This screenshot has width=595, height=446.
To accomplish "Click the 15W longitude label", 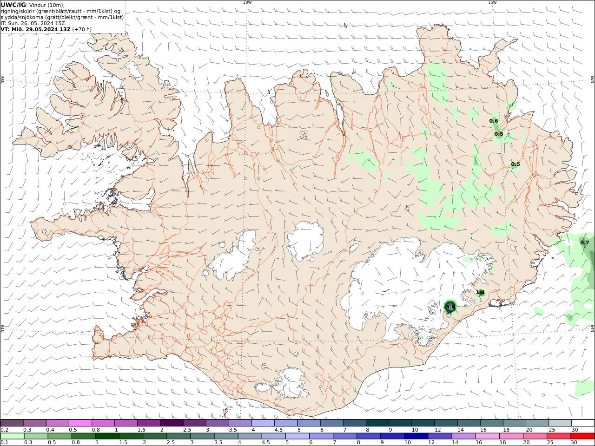I will tap(492, 2).
